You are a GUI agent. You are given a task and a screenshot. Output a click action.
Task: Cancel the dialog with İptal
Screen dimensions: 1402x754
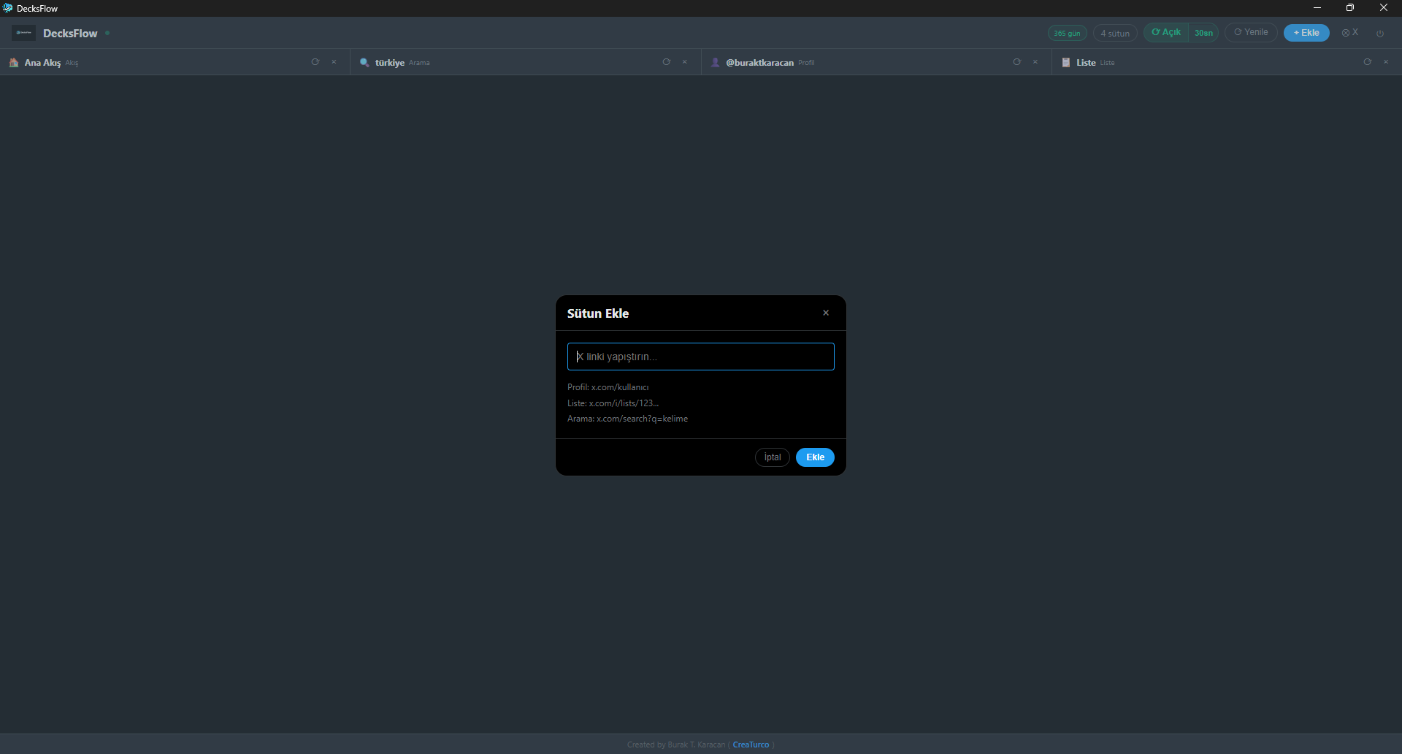pyautogui.click(x=772, y=457)
